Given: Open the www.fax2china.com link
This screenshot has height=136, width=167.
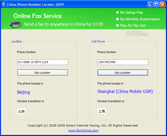Looking at the screenshot, I should pos(83,130).
